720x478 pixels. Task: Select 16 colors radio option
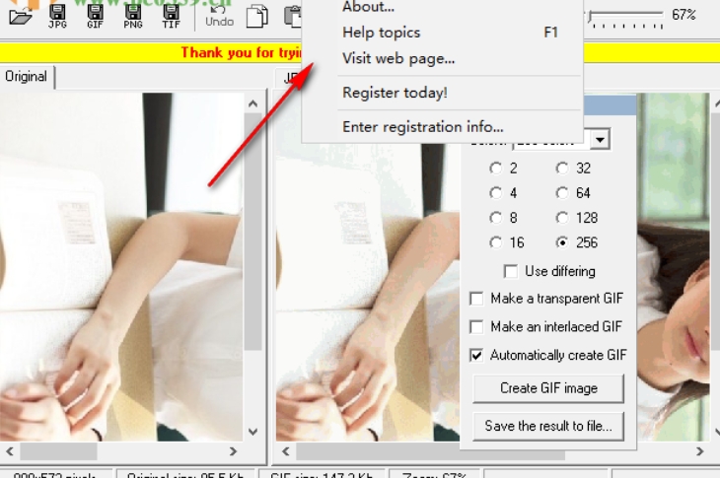pyautogui.click(x=507, y=242)
